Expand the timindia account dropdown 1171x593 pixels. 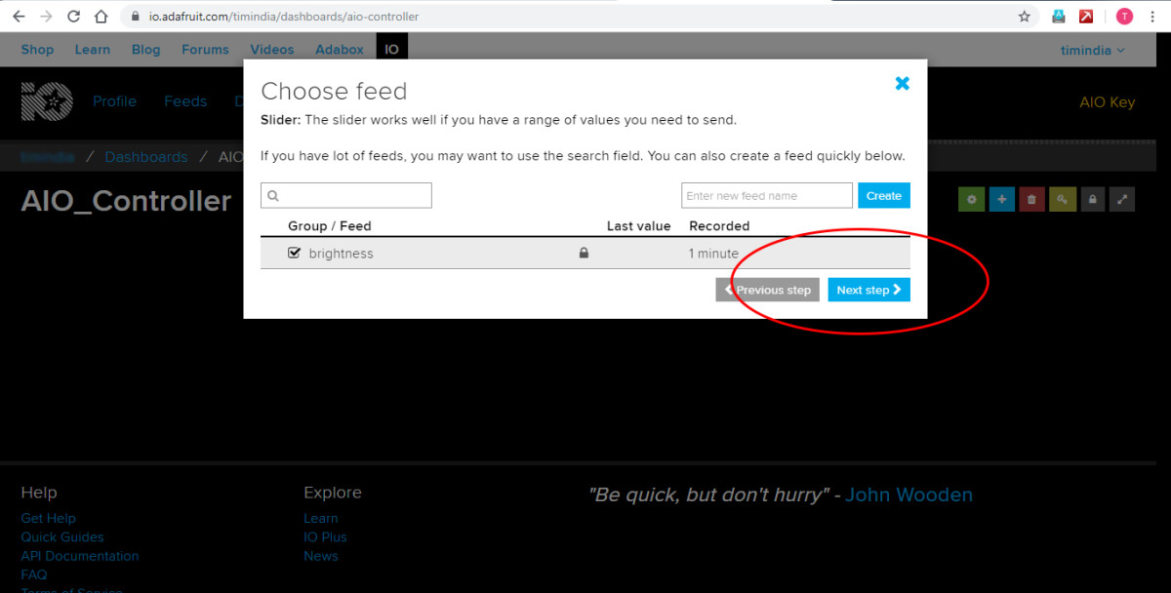tap(1092, 50)
